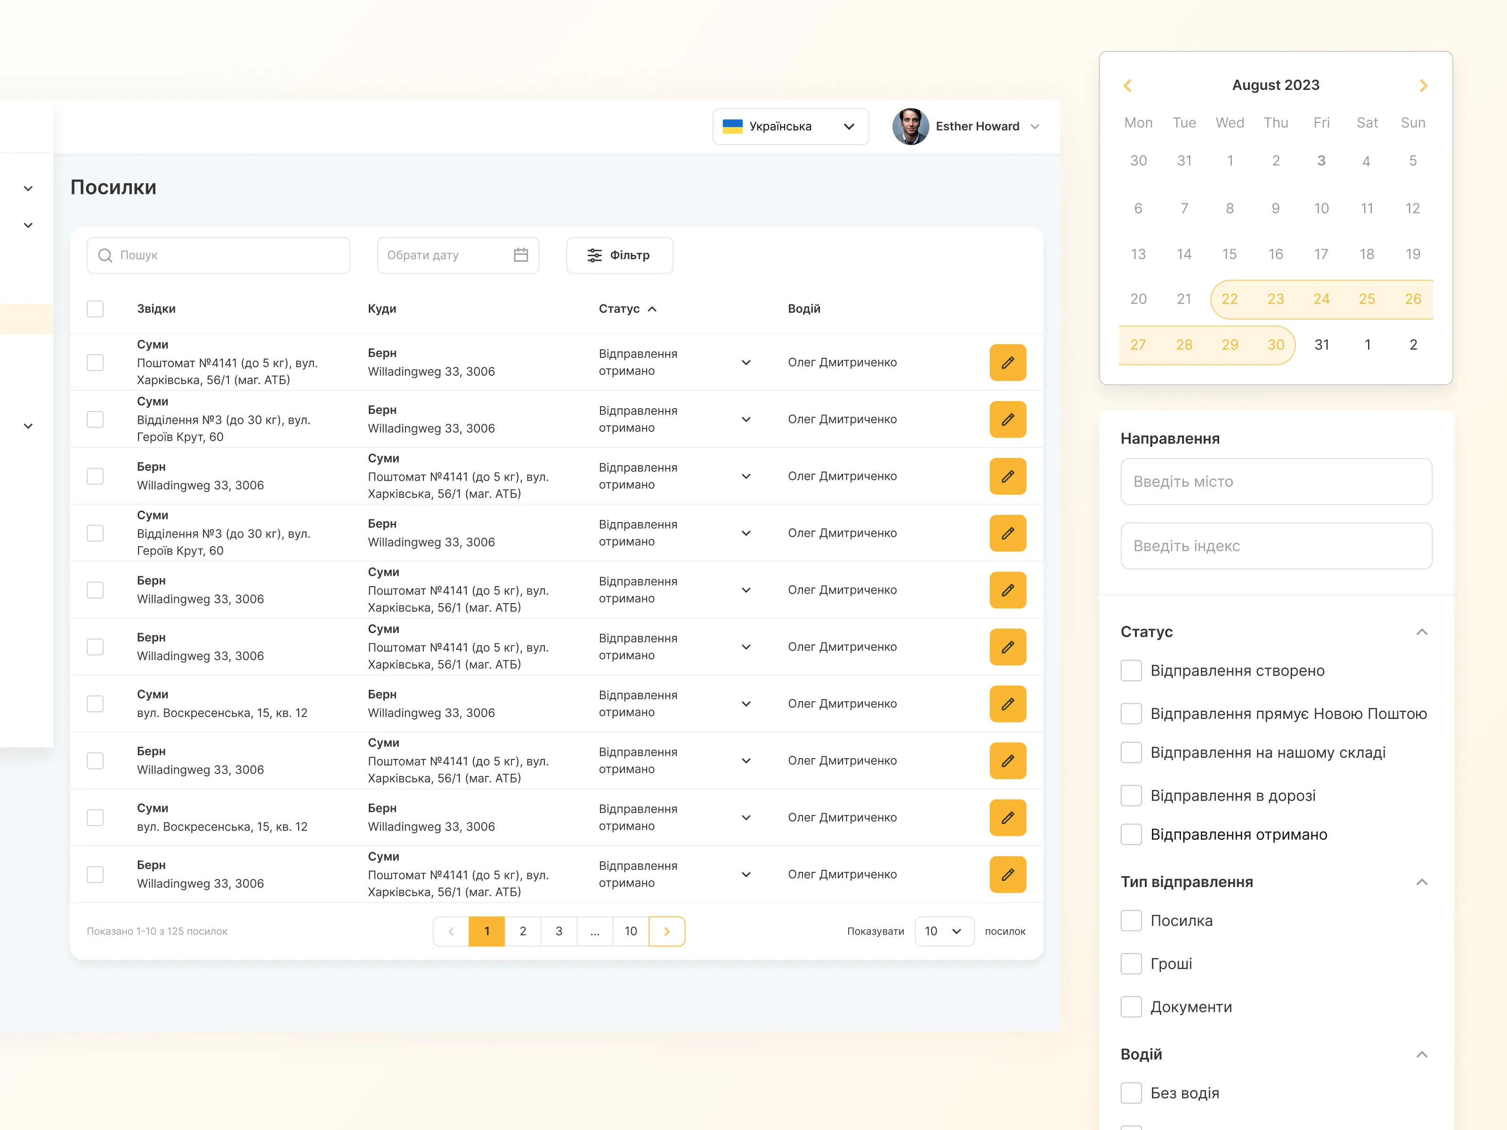
Task: Click the sort arrow beside Статус header
Action: 652,309
